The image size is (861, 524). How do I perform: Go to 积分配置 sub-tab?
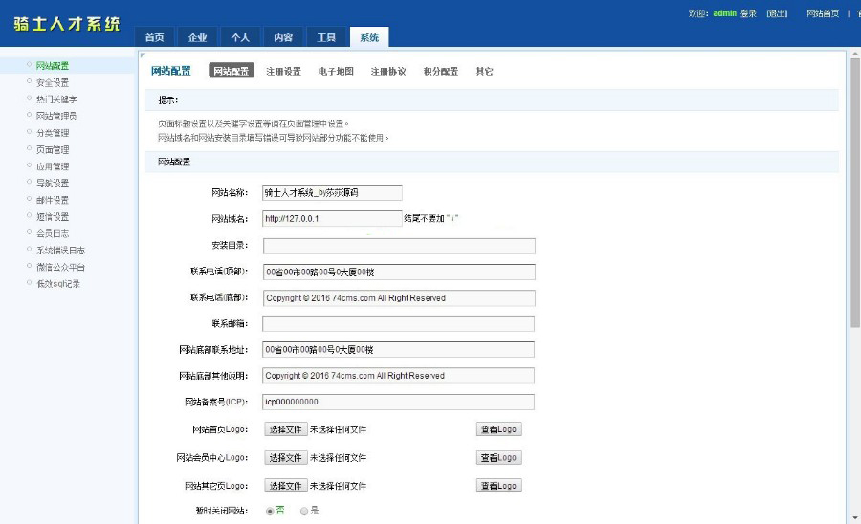440,72
